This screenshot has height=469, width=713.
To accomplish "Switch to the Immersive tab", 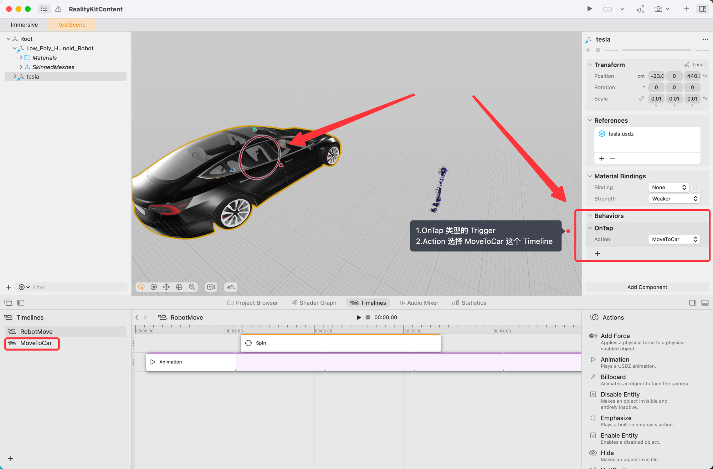I will click(24, 25).
